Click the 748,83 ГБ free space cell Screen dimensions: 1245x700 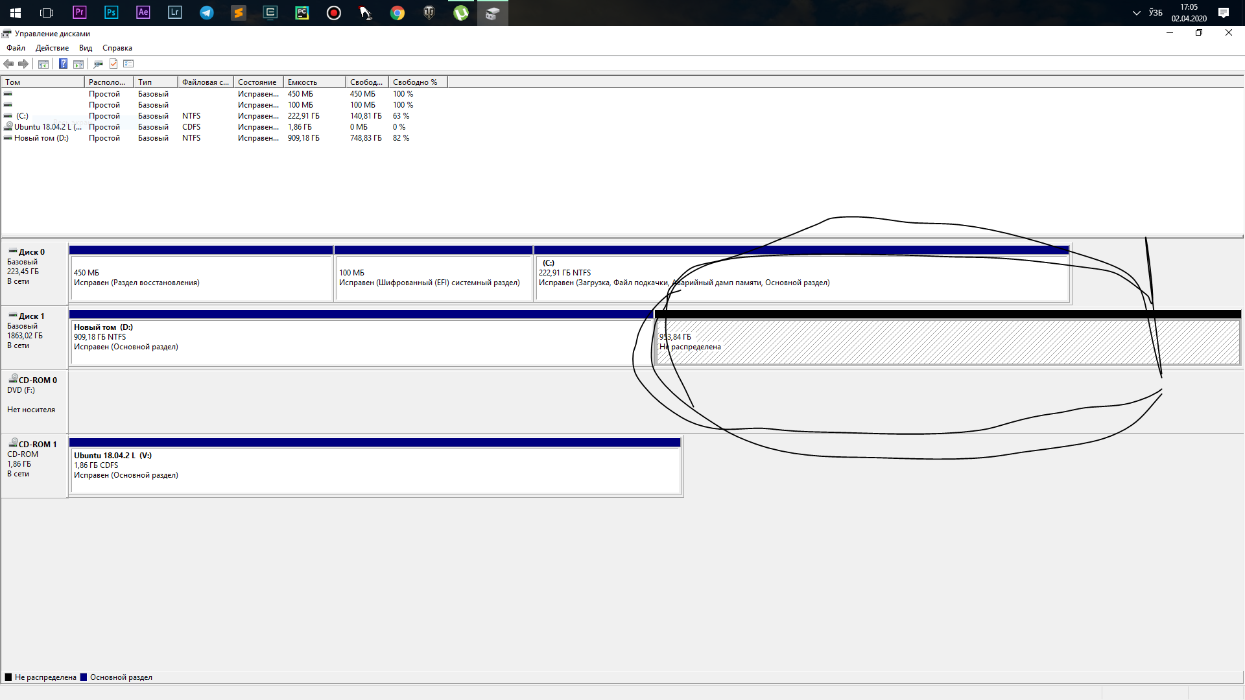(366, 138)
